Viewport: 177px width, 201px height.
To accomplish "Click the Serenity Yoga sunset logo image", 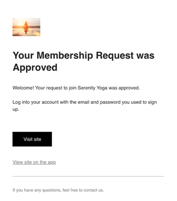I will pyautogui.click(x=27, y=27).
